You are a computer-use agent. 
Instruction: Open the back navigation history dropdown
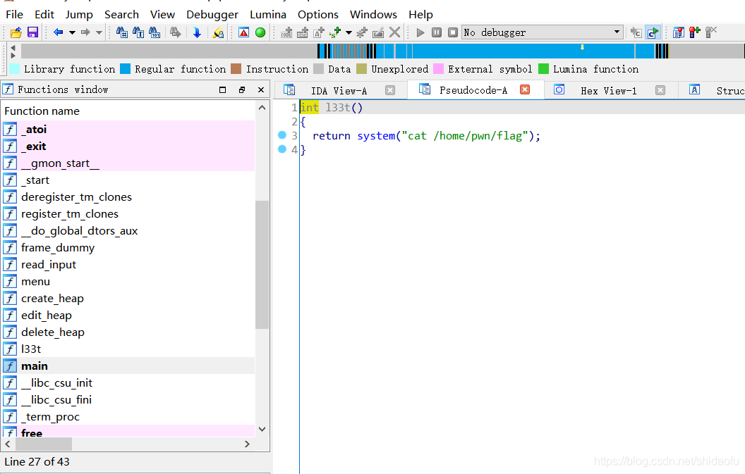pyautogui.click(x=72, y=32)
